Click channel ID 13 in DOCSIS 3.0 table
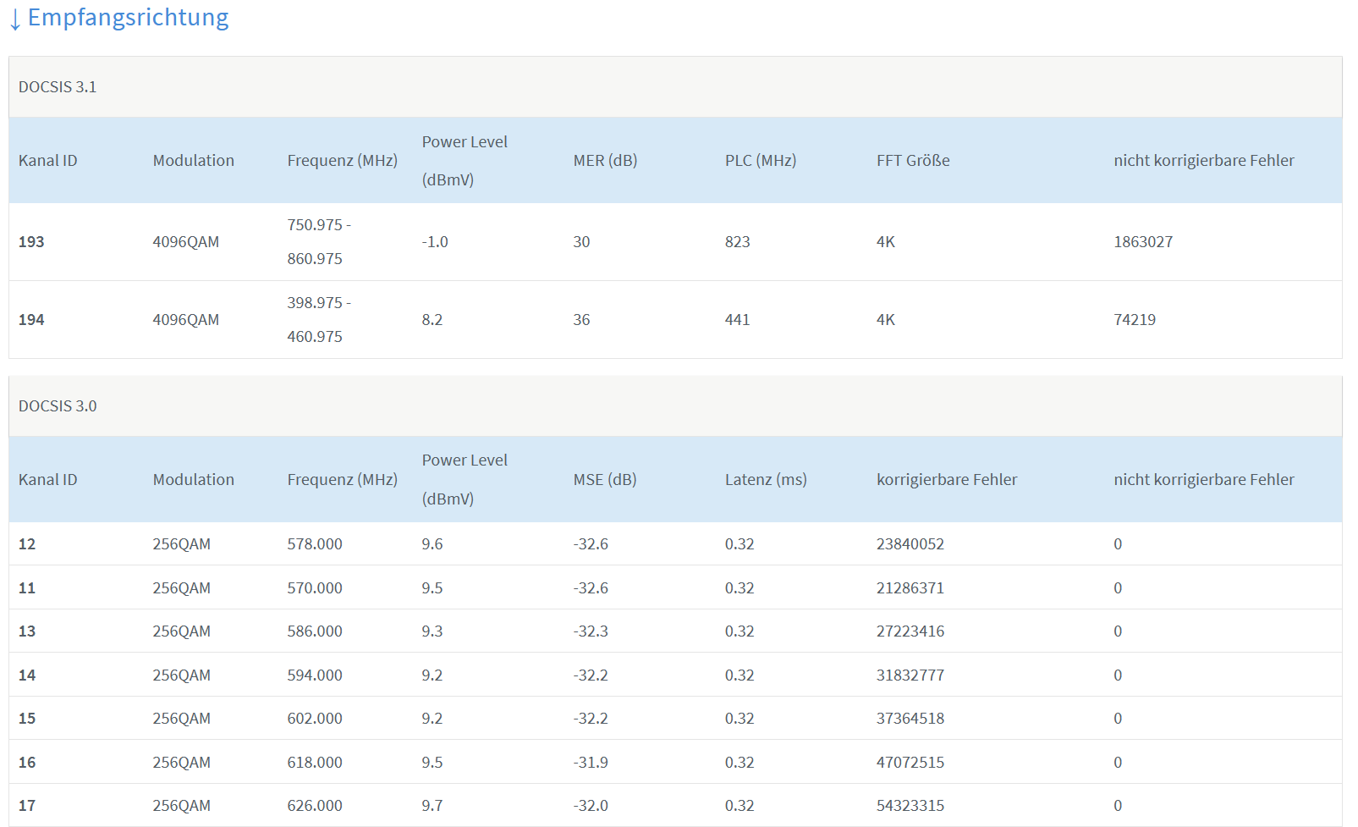Screen dimensions: 1358x827 click(x=27, y=631)
